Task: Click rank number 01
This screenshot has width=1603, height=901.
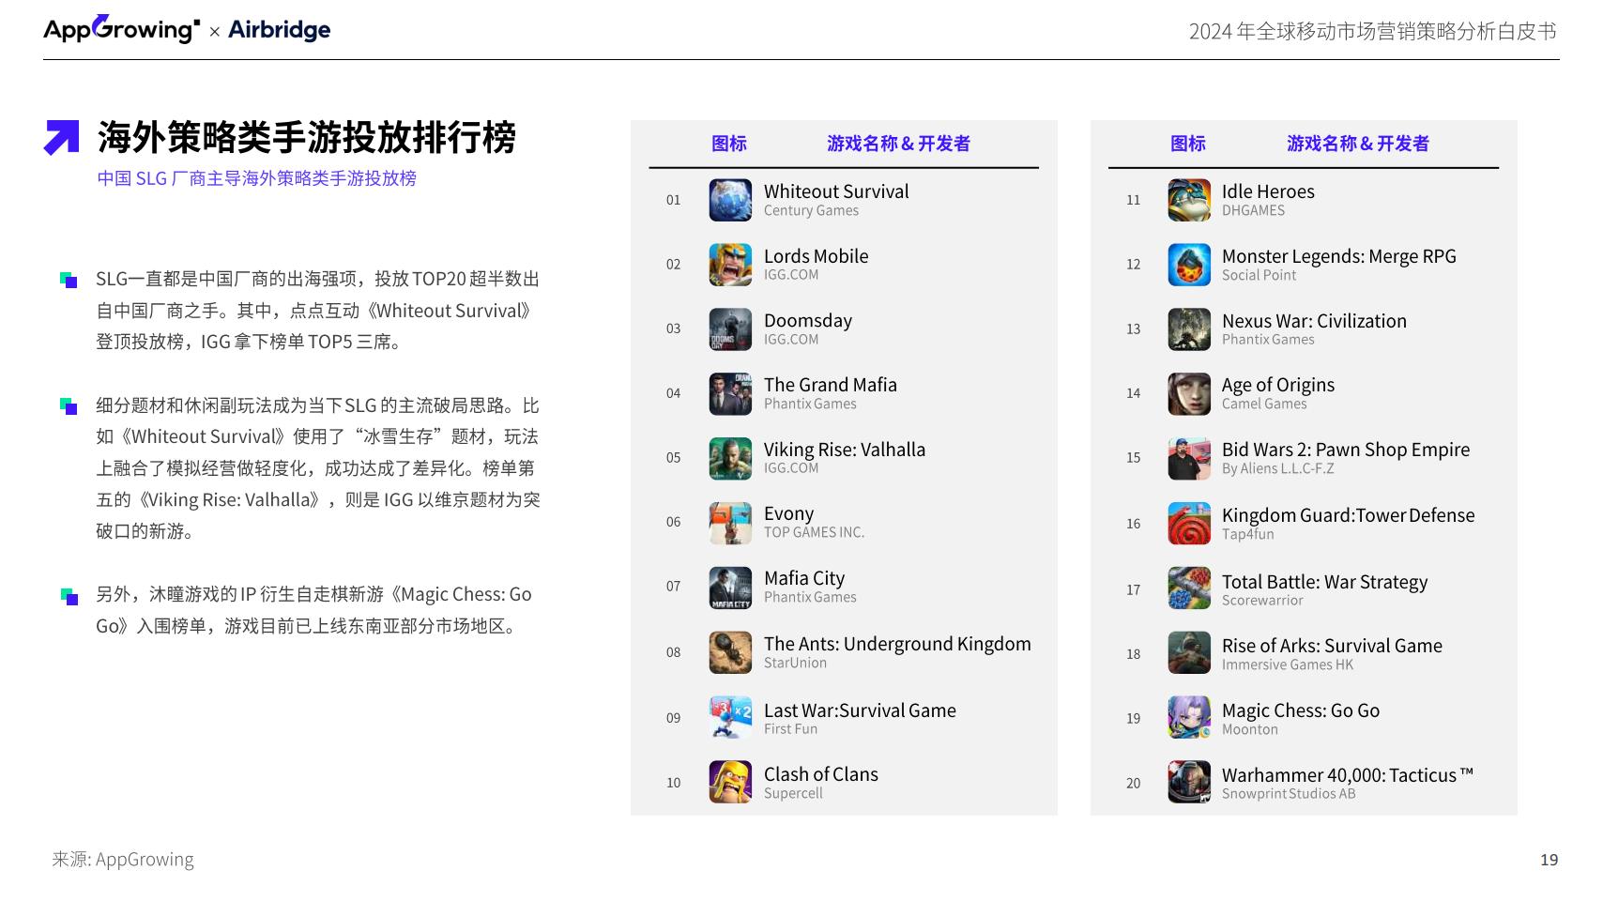Action: 673,200
